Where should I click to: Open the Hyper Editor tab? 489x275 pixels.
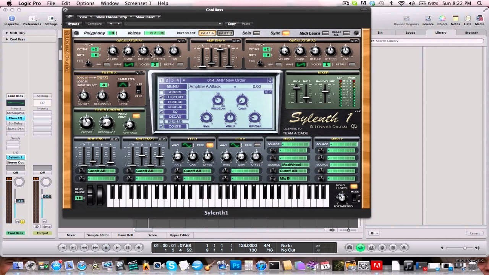180,235
